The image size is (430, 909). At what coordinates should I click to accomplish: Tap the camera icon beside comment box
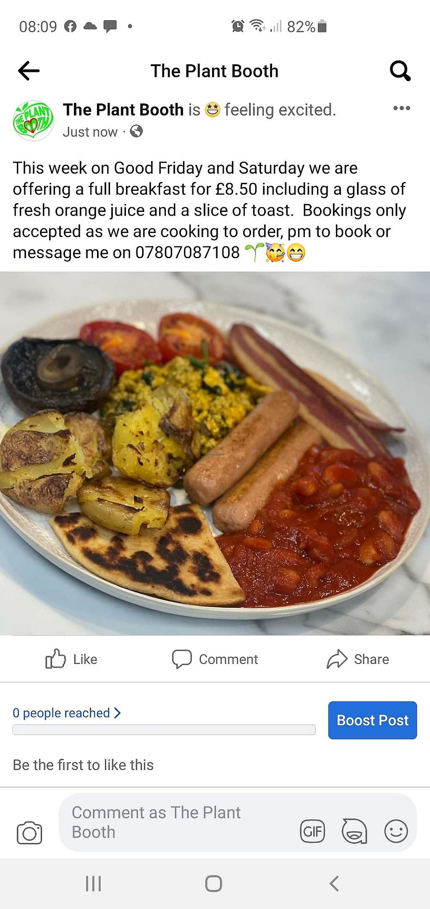tap(29, 833)
